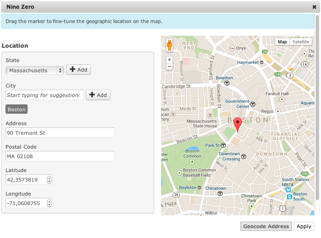Focus the Address field with 90 Tremont St
This screenshot has height=238, width=321.
(60, 133)
